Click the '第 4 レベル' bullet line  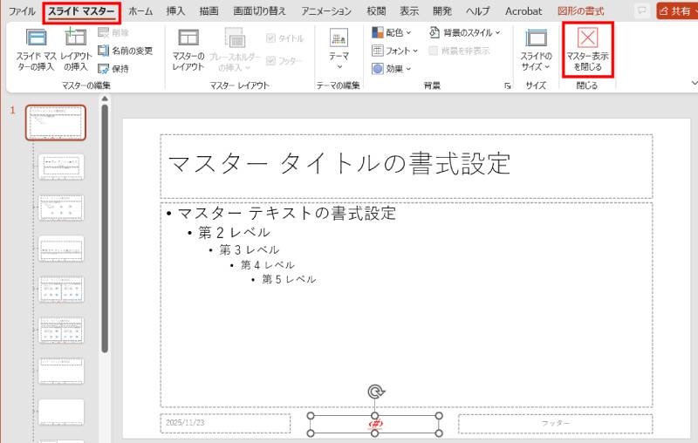[268, 265]
